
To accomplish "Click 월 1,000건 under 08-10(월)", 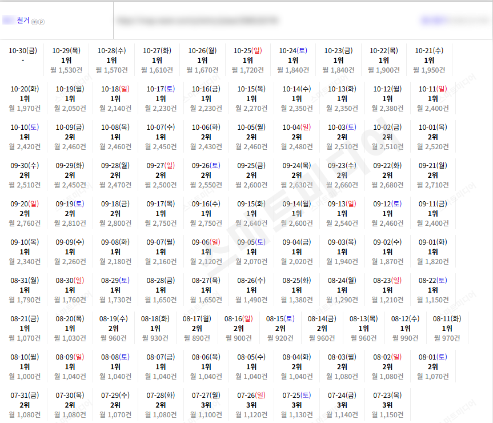I will 25,377.
